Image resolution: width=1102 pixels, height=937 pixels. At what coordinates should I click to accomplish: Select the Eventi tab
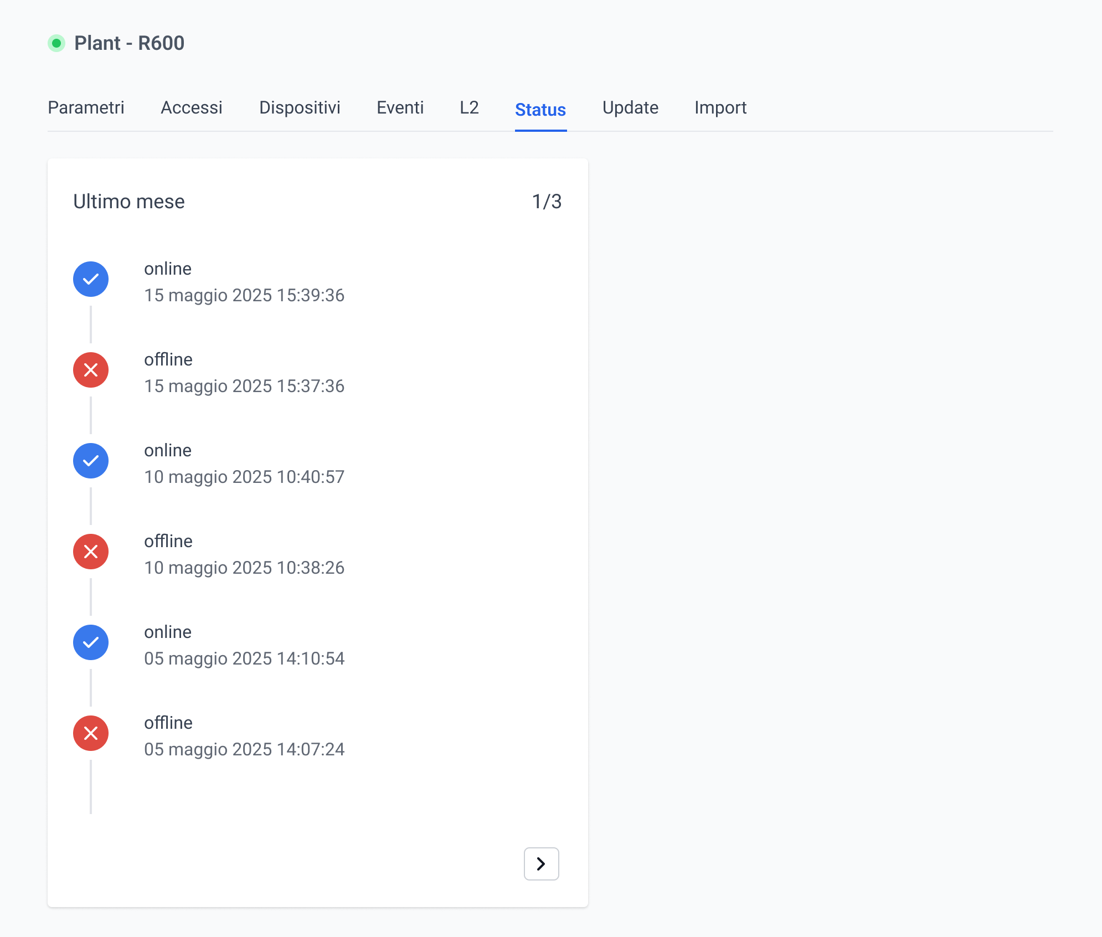400,107
